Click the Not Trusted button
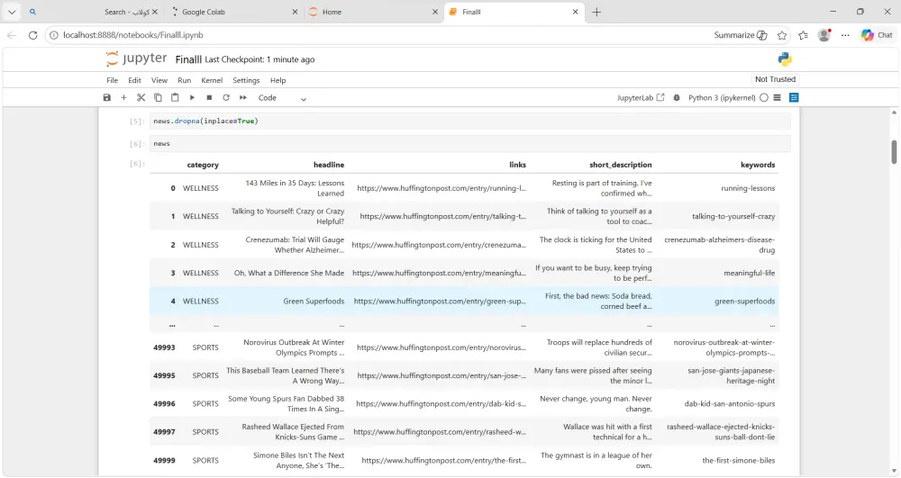Screen dimensions: 901x478 (775, 79)
